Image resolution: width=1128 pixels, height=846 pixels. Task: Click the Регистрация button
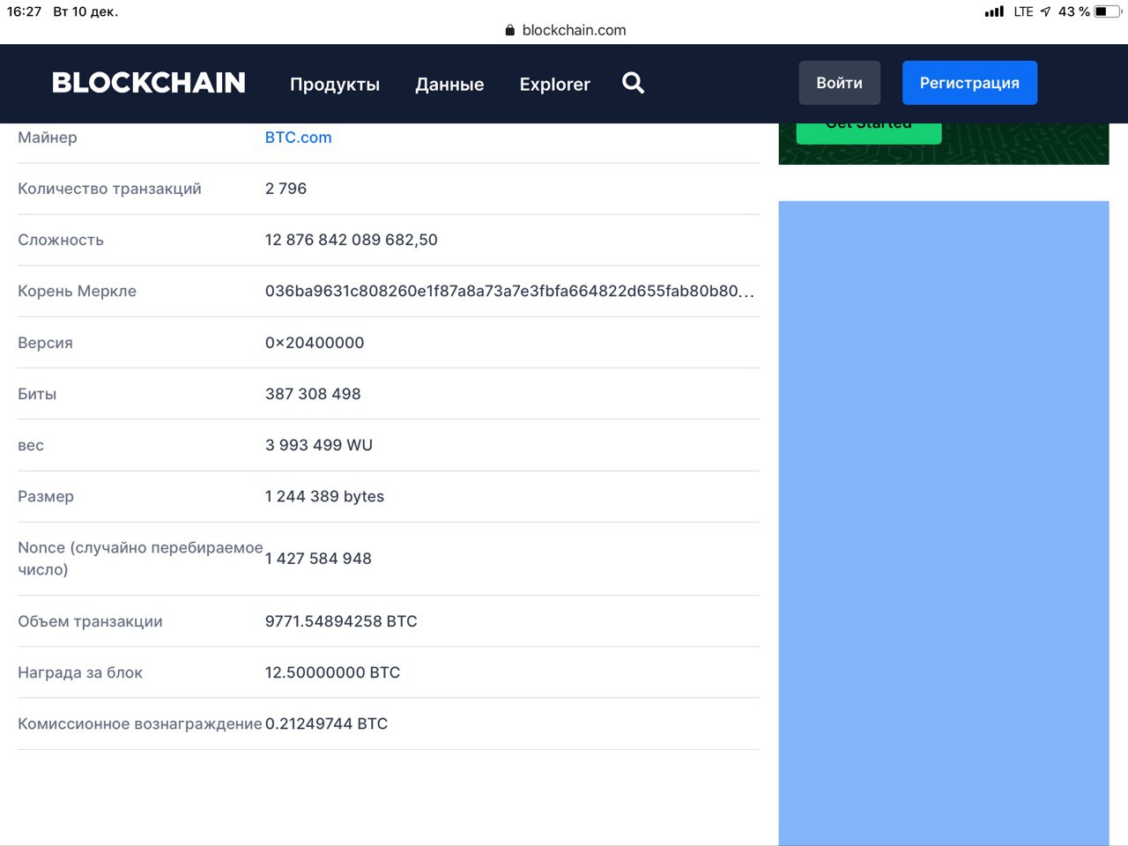pyautogui.click(x=969, y=83)
